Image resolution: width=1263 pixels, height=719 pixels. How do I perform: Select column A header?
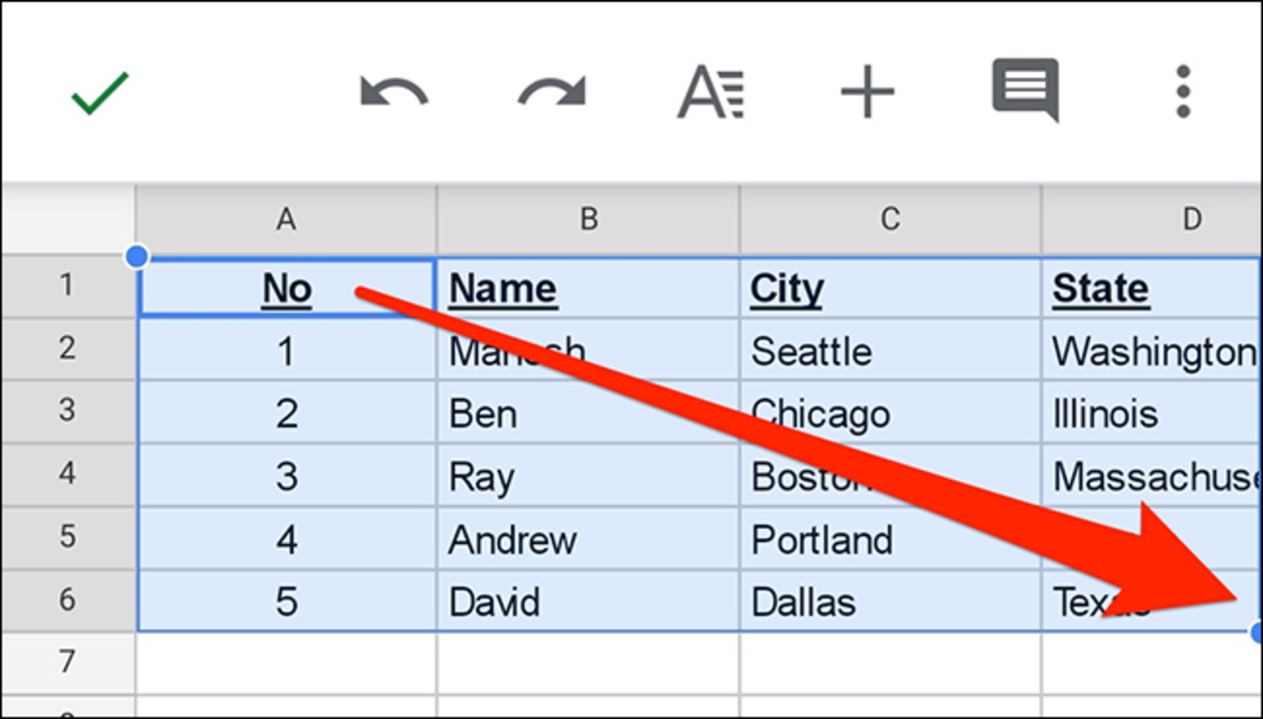pos(286,220)
